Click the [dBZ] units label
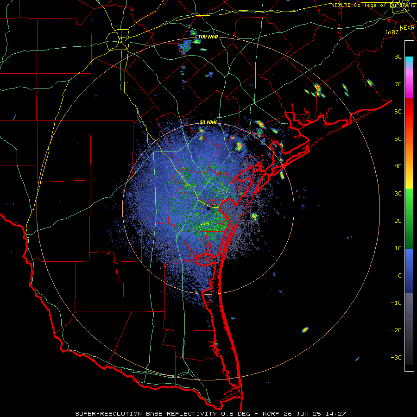The width and height of the screenshot is (417, 417). 393,32
